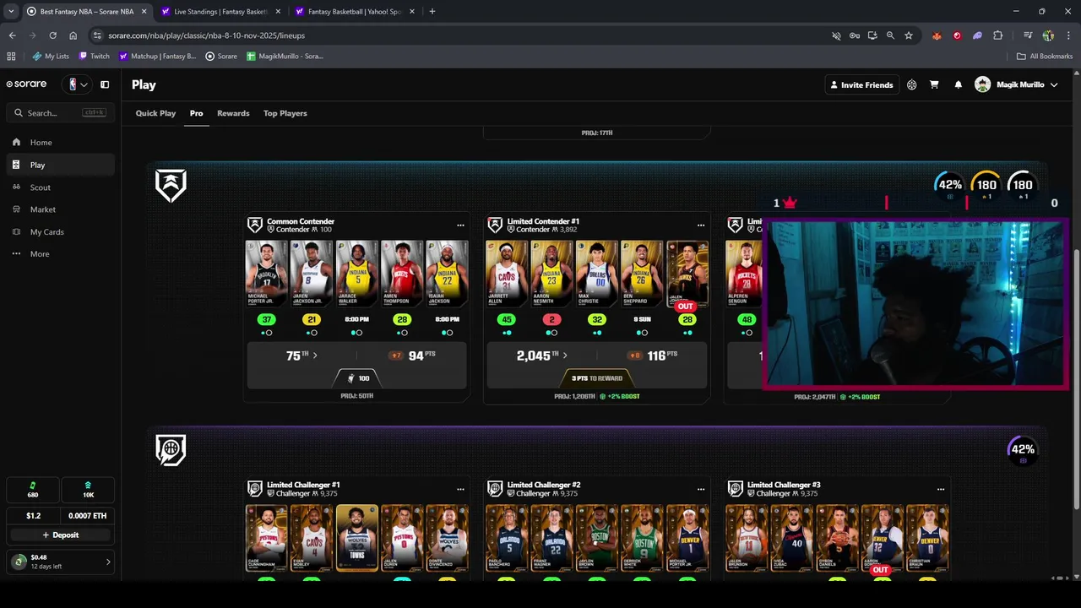Open the 10K XP balance tile
Viewport: 1081px width, 608px height.
[88, 490]
